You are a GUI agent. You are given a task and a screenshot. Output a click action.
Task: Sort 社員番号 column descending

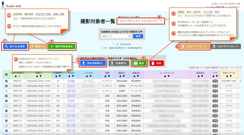point(60,76)
